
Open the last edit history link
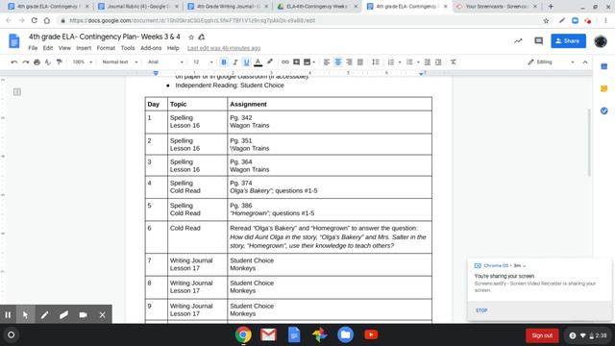(224, 48)
